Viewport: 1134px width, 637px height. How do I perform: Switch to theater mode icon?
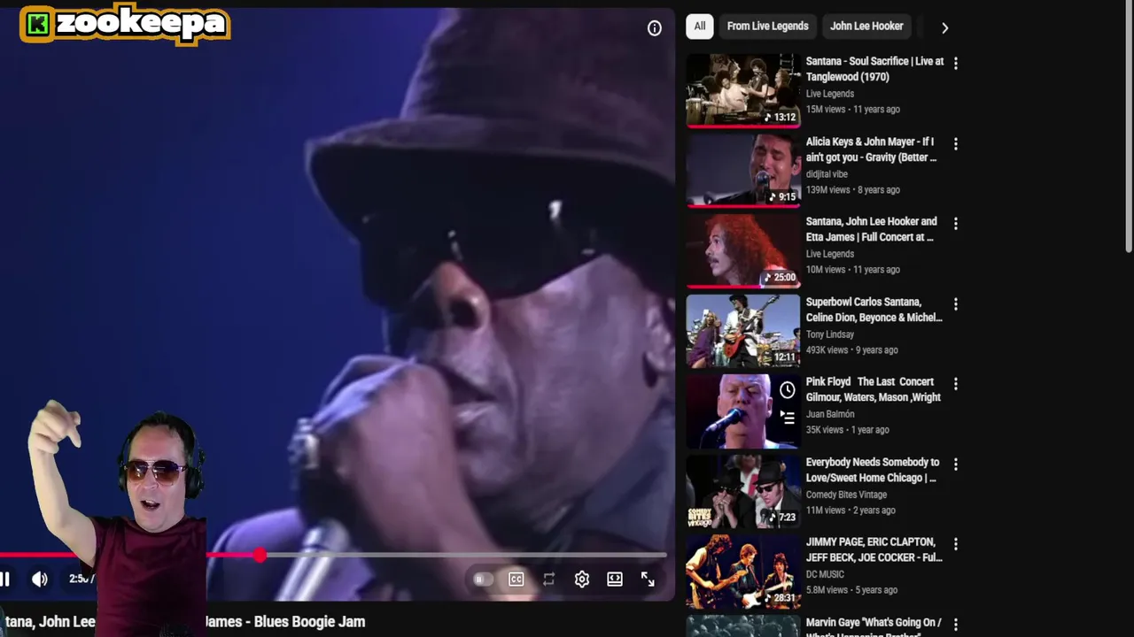pyautogui.click(x=615, y=579)
